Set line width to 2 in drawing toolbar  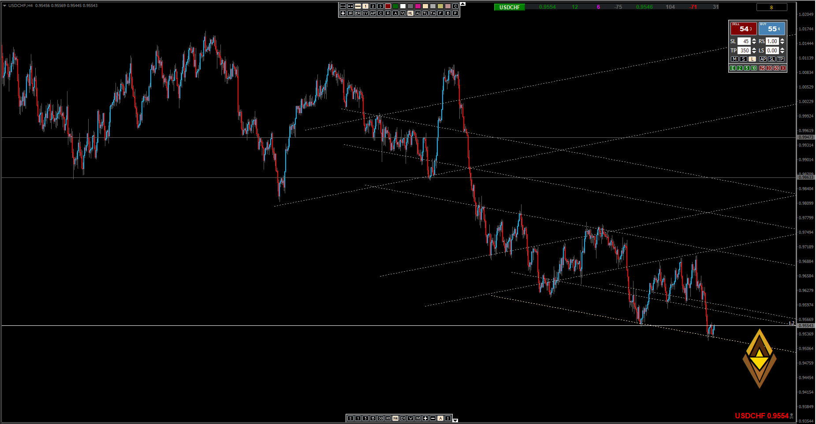(373, 6)
